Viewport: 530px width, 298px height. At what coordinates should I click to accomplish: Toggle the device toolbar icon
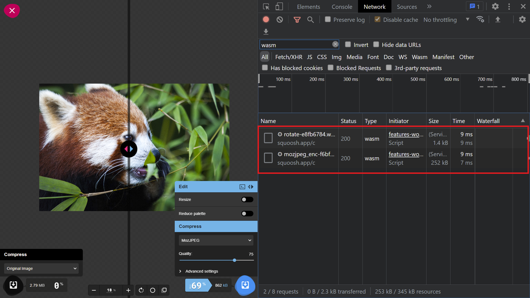click(x=279, y=7)
